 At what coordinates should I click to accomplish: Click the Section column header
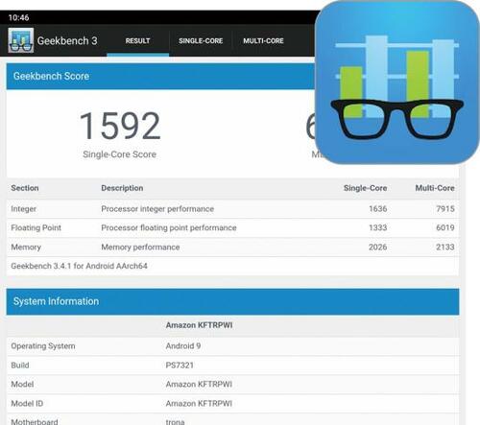click(25, 188)
